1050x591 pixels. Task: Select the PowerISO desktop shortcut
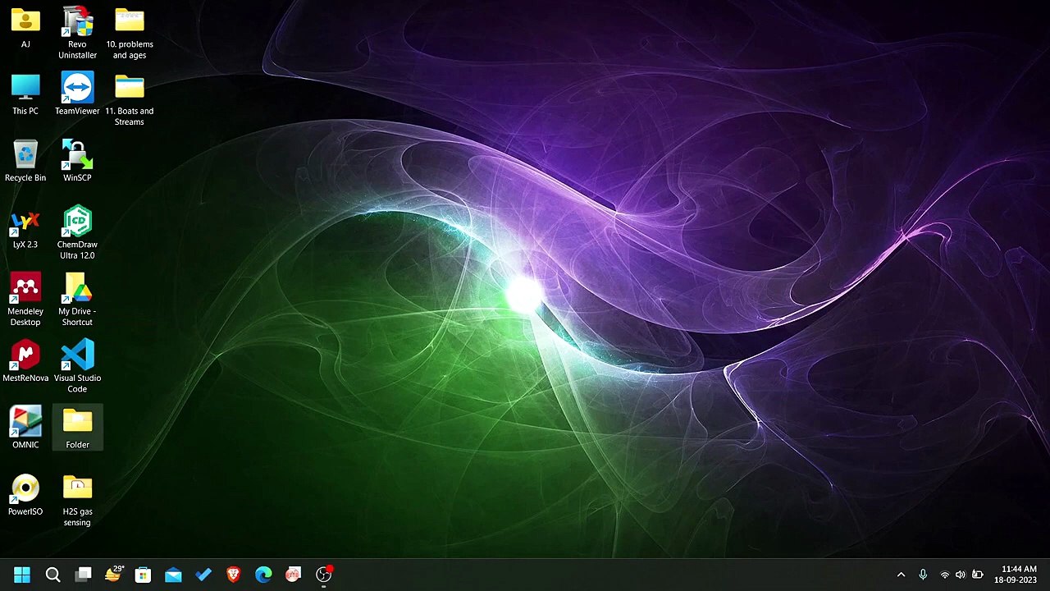(25, 495)
